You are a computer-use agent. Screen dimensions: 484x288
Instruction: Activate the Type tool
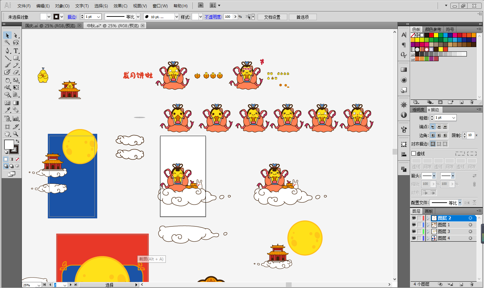16,51
